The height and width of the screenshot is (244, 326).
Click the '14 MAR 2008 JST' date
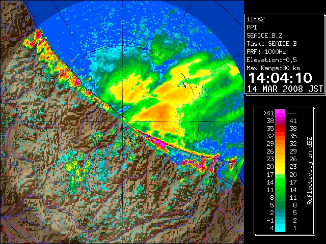click(x=285, y=89)
